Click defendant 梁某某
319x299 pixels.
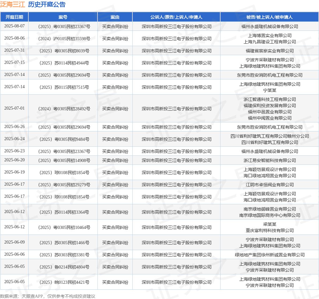(270, 224)
